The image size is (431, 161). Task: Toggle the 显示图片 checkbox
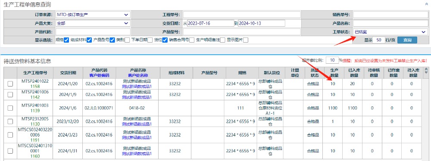coord(246,40)
